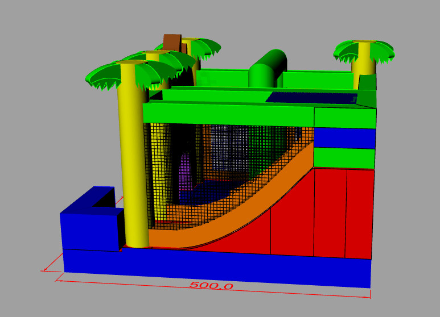The height and width of the screenshot is (317, 440).
Task: Select the purple arched doorway behind the net
Action: (186, 171)
